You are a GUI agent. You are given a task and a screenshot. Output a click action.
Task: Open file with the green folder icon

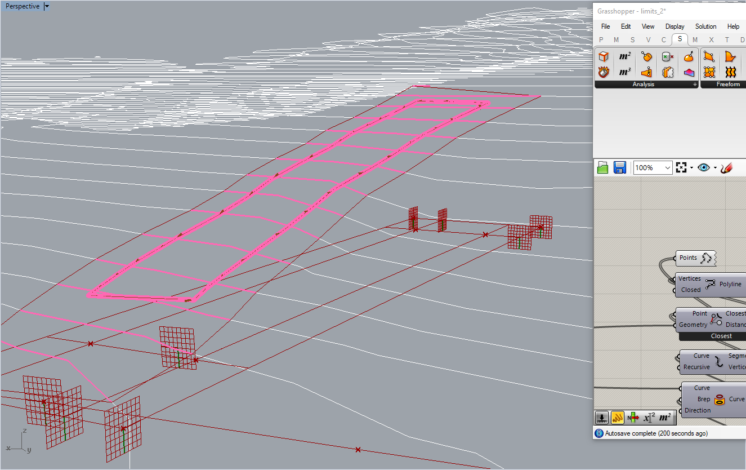point(603,167)
